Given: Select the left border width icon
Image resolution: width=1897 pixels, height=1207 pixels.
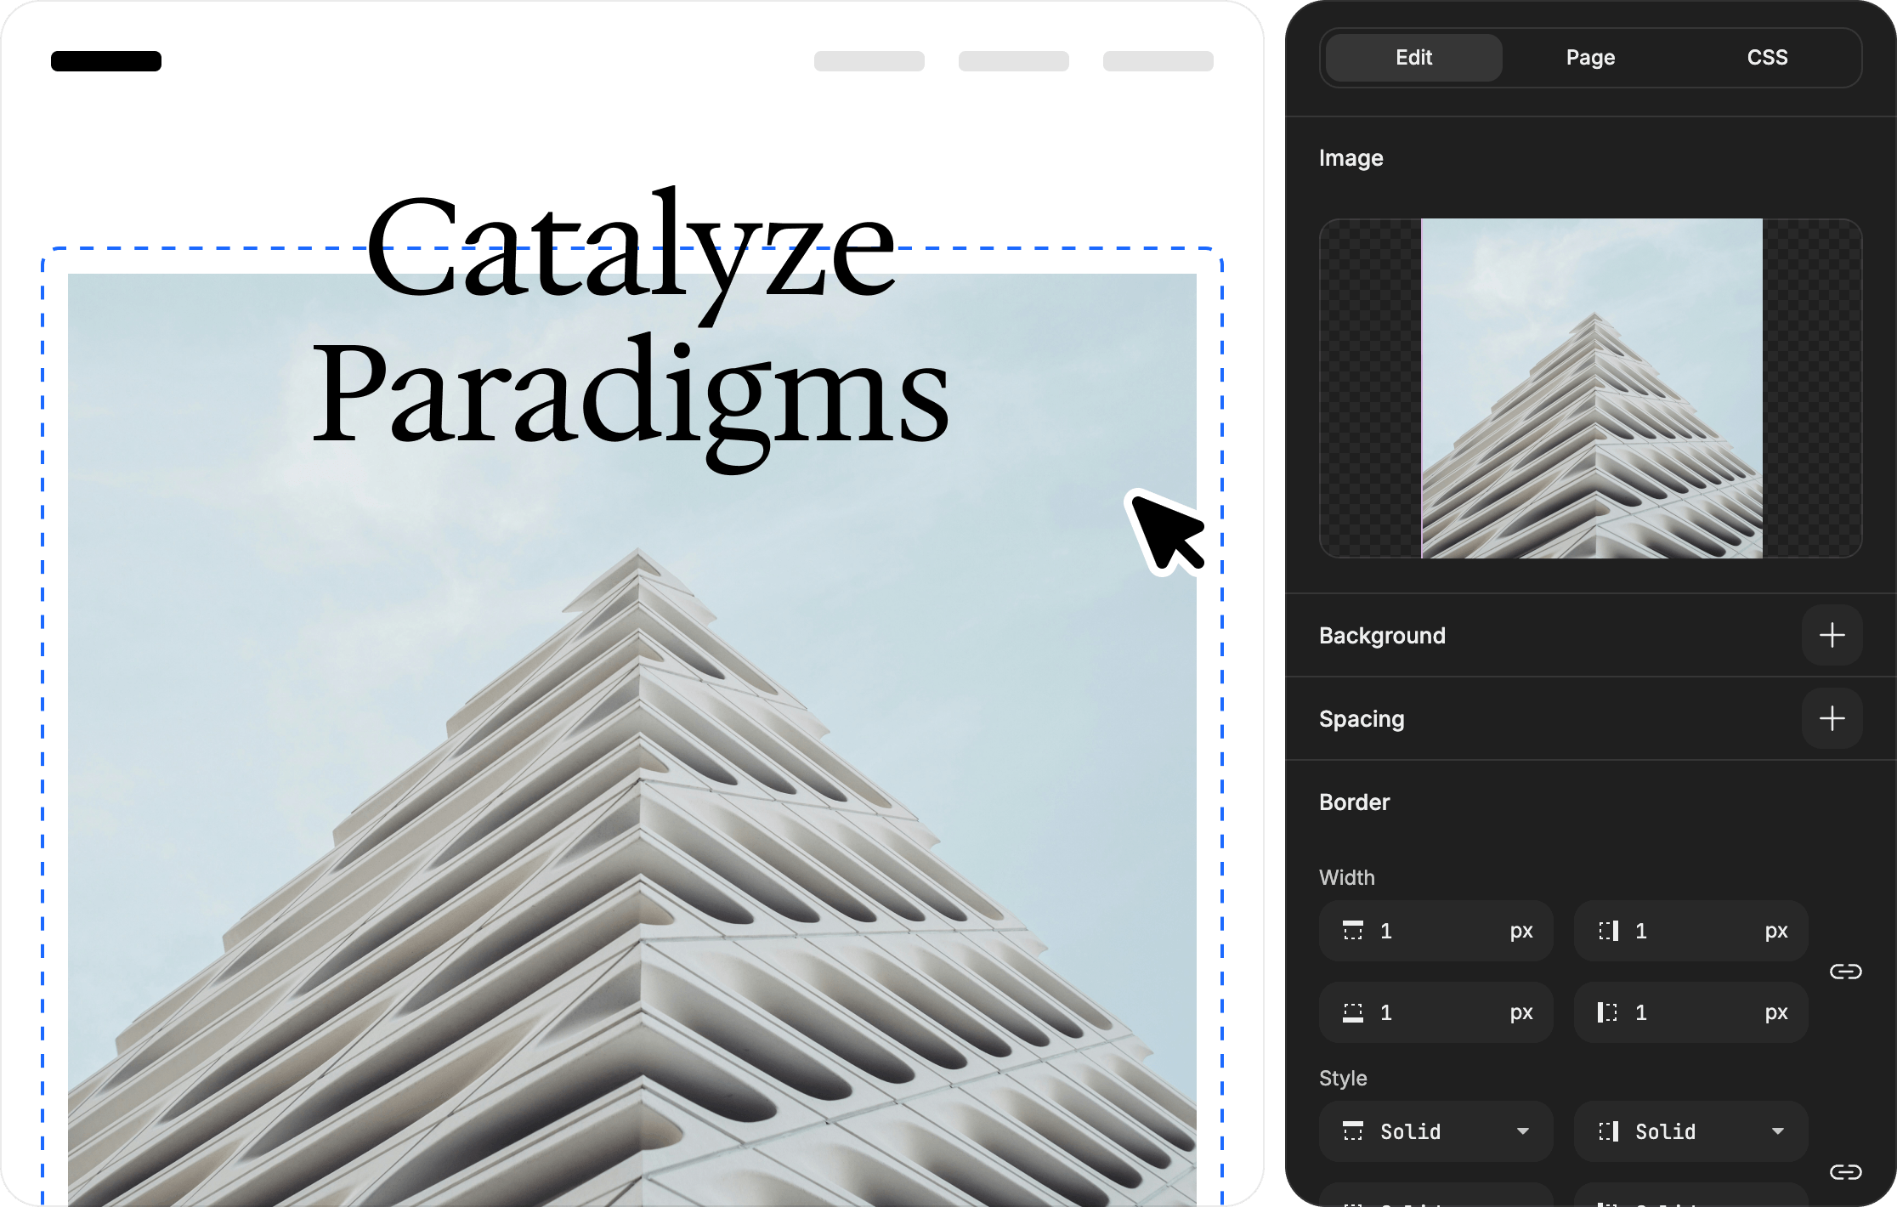Looking at the screenshot, I should (1609, 1012).
